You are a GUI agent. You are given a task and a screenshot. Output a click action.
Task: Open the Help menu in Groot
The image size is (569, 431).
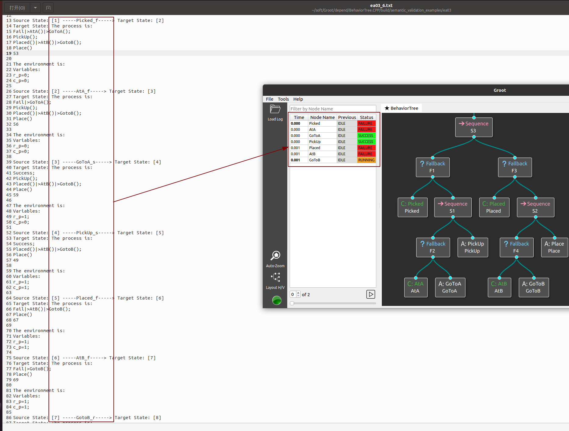[x=298, y=99]
